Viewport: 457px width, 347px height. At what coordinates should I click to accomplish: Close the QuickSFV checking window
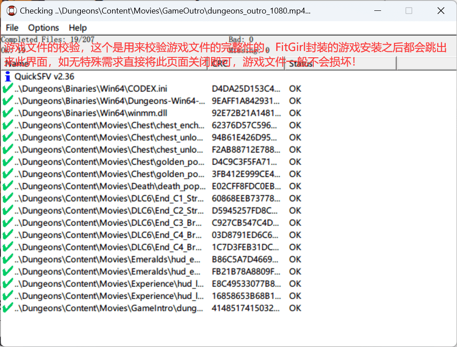pos(441,10)
